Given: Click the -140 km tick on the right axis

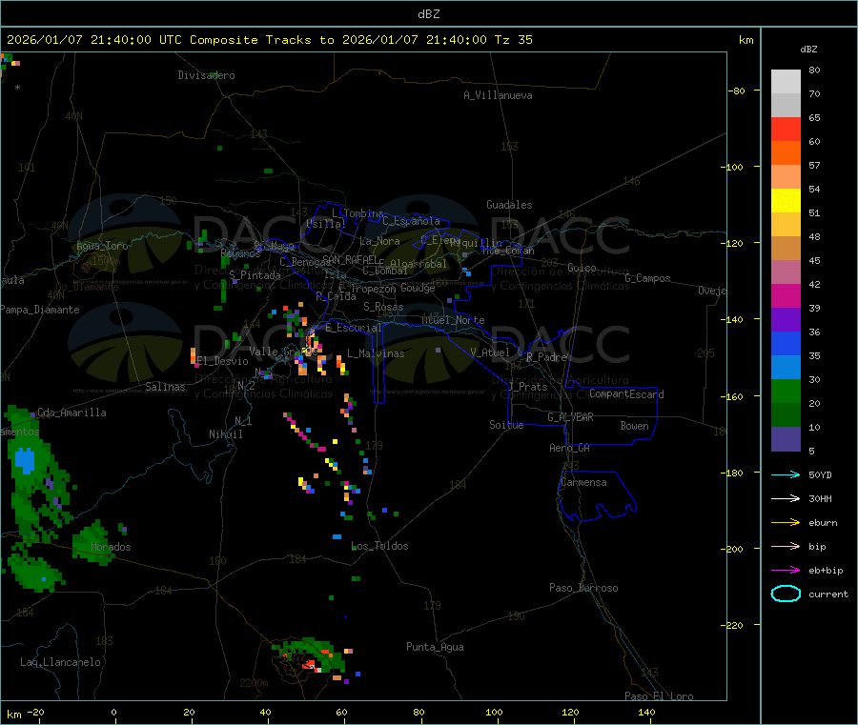Looking at the screenshot, I should (735, 319).
